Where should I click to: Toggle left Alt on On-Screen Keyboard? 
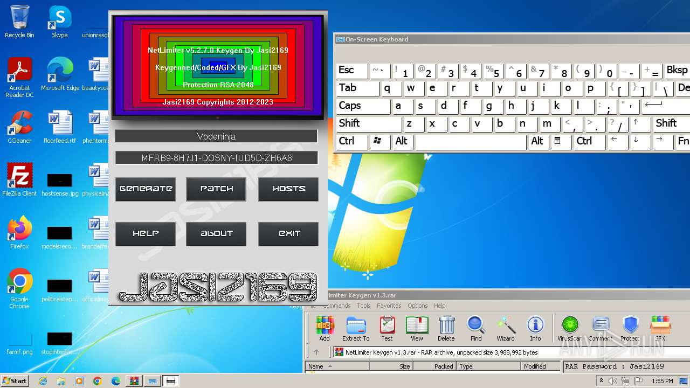click(403, 142)
